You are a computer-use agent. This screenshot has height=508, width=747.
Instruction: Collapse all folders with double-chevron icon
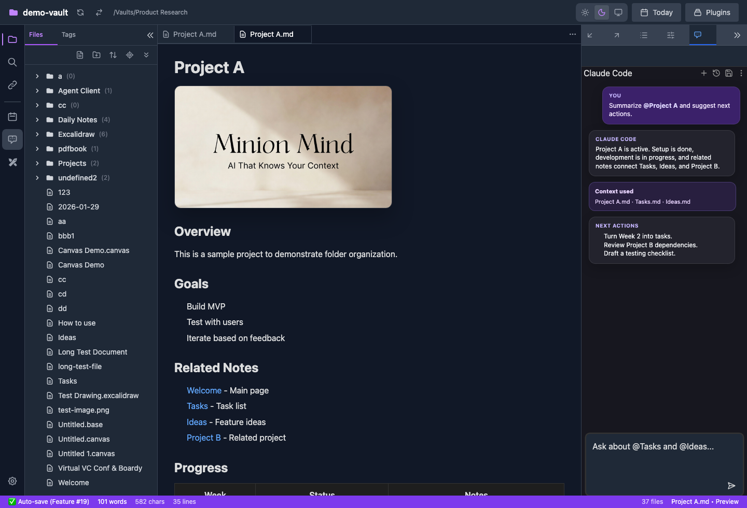point(146,55)
